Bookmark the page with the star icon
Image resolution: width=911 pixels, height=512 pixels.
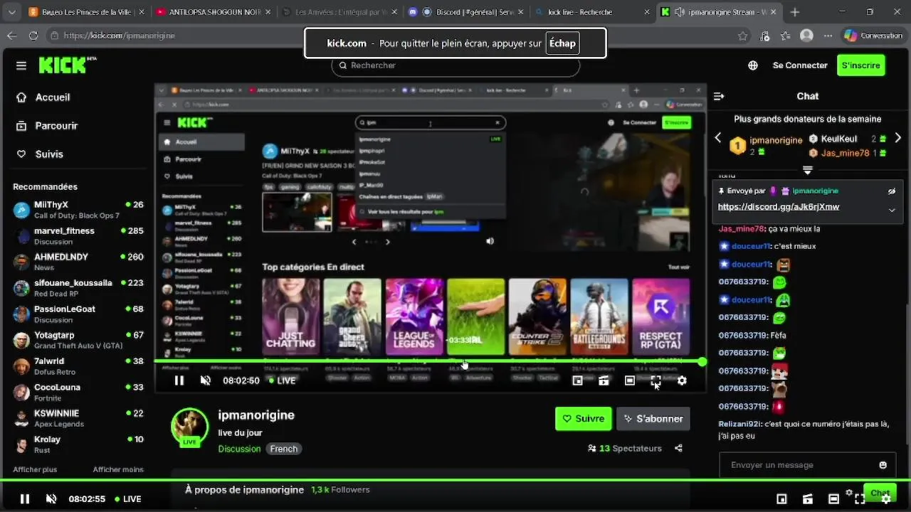pos(743,36)
